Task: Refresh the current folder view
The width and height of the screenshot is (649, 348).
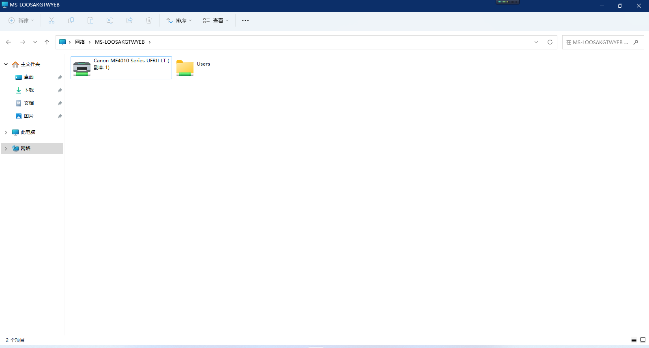Action: click(550, 42)
